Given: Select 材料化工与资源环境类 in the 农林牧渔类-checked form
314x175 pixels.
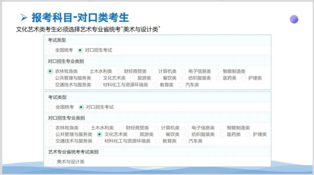Looking at the screenshot, I should coord(98,85).
